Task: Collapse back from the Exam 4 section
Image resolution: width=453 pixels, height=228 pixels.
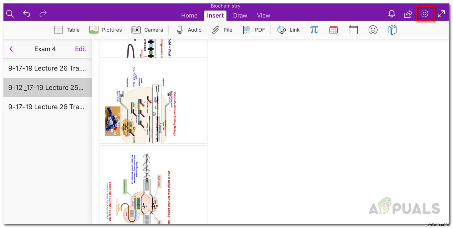Action: (11, 49)
